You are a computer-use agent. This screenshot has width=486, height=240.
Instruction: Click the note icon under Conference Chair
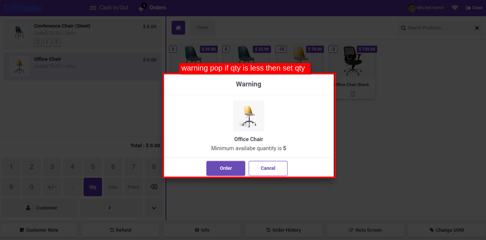tap(38, 43)
